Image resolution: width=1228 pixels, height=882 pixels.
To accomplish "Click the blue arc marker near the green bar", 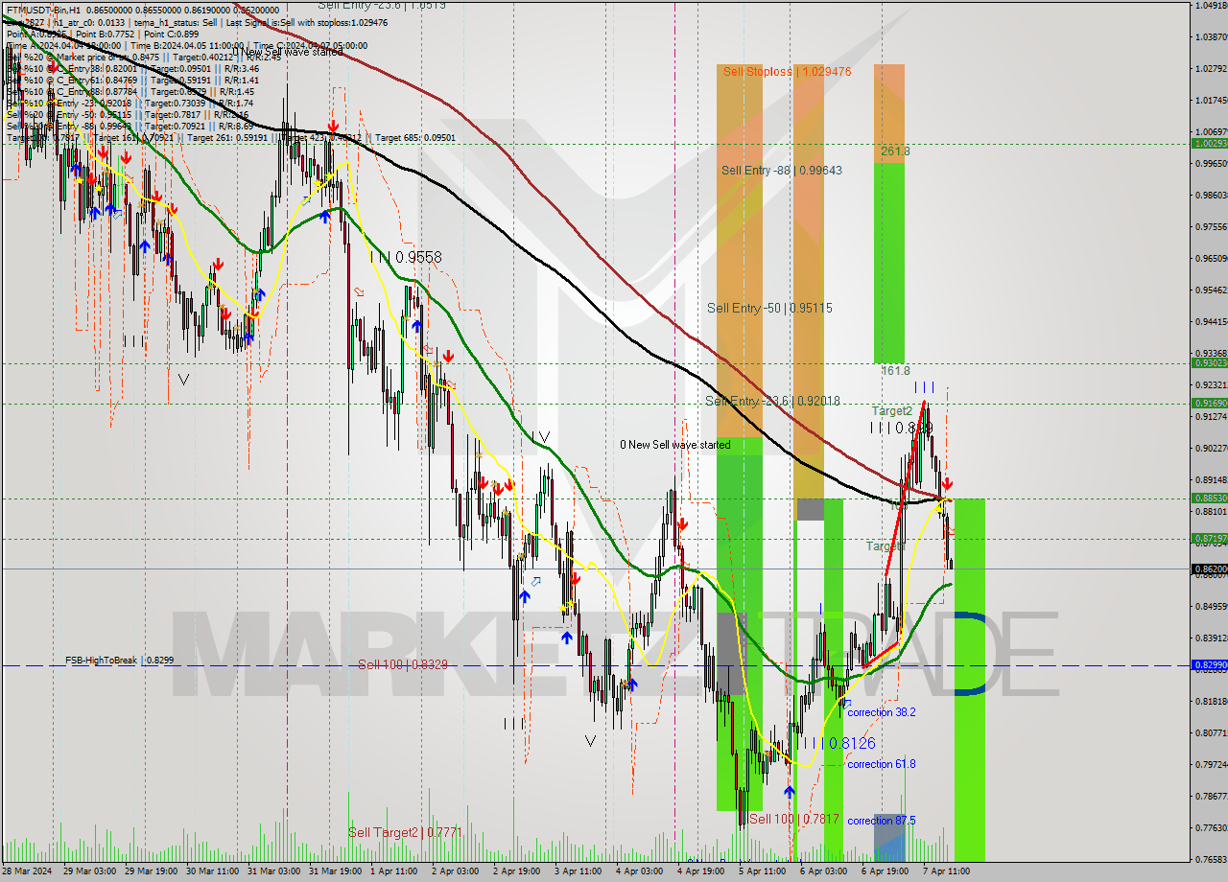I will coord(970,653).
